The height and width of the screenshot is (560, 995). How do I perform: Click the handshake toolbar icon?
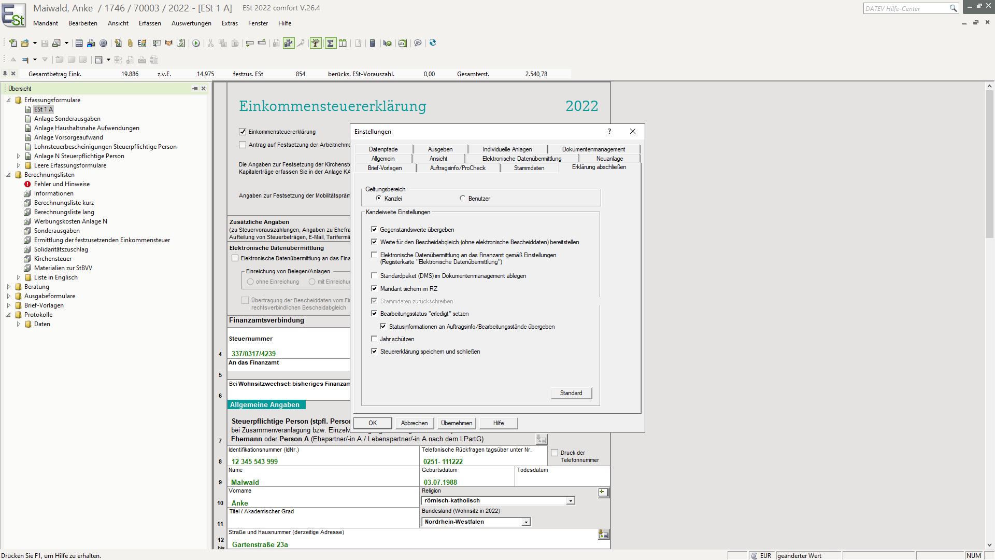click(x=168, y=43)
